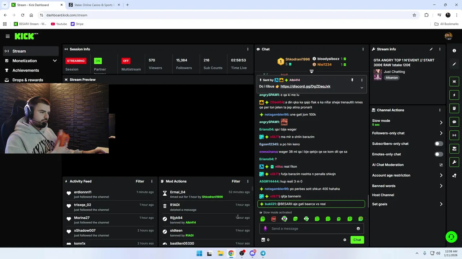This screenshot has width=462, height=259.
Task: Edit stream info with pencil icon
Action: click(x=431, y=49)
